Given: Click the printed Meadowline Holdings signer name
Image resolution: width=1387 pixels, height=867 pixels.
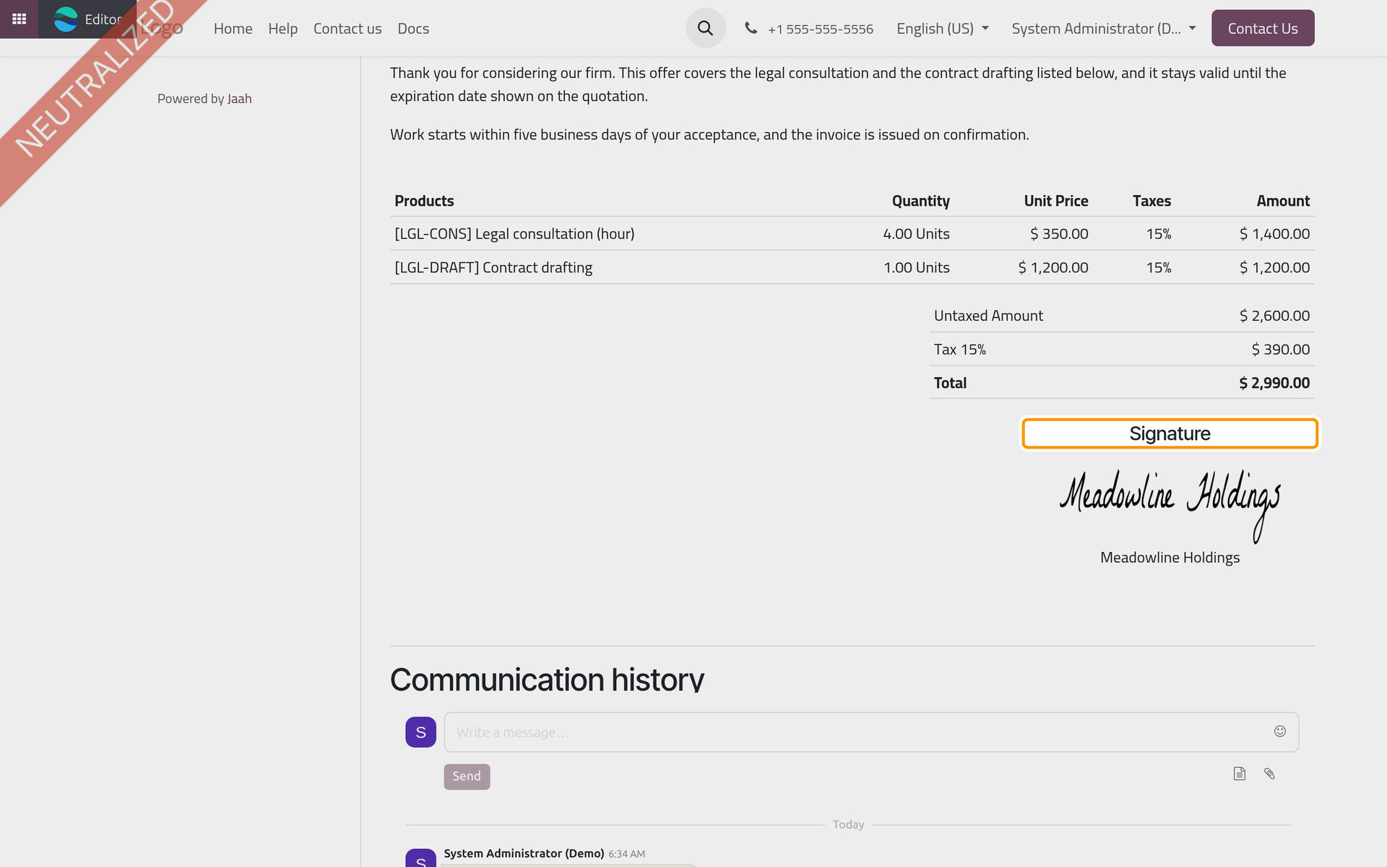Looking at the screenshot, I should pyautogui.click(x=1170, y=558).
